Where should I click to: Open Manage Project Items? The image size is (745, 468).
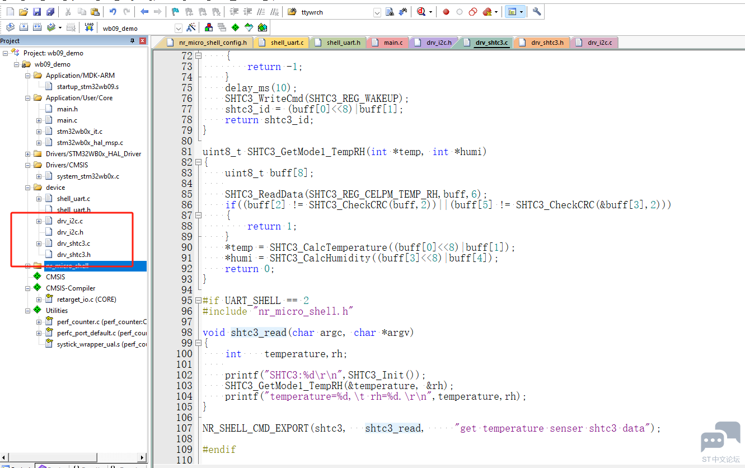click(x=209, y=27)
